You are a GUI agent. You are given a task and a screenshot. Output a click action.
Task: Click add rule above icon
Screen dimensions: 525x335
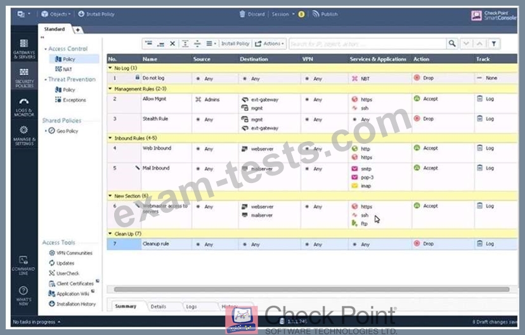[148, 44]
